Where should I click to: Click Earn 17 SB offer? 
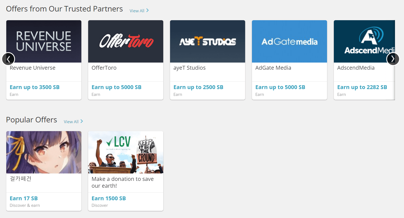coord(24,198)
